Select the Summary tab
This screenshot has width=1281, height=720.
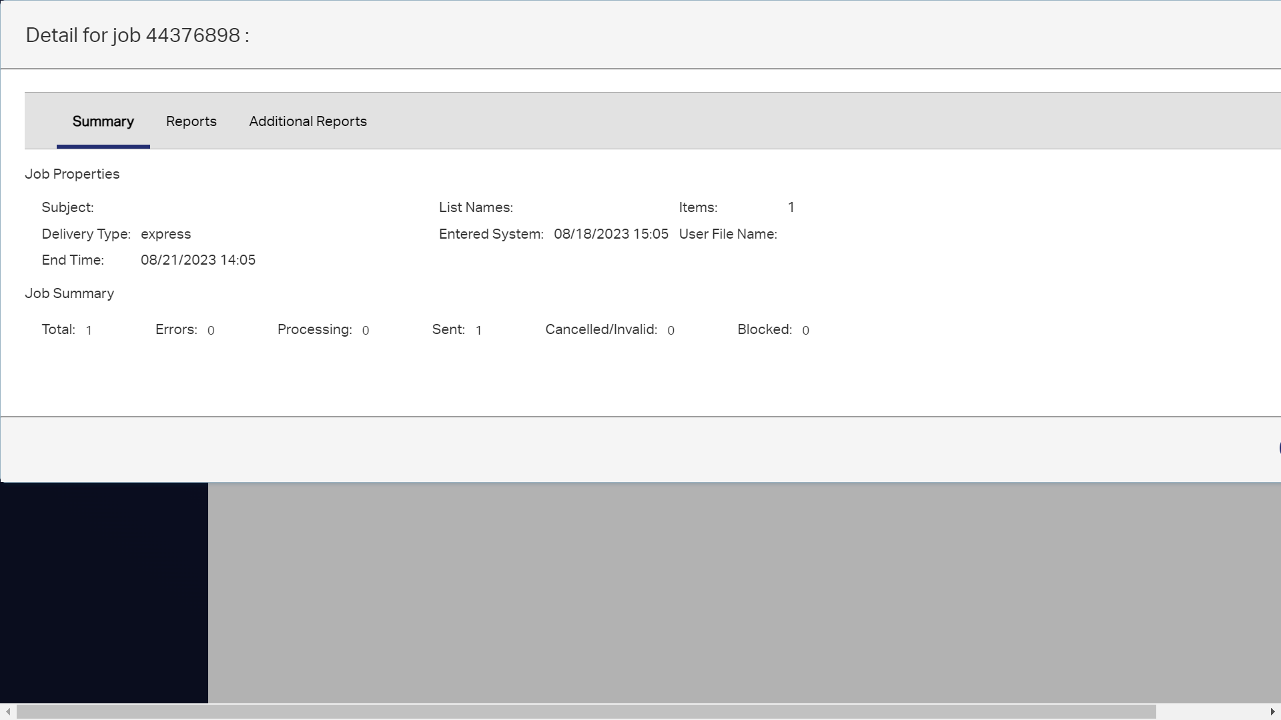(x=103, y=121)
